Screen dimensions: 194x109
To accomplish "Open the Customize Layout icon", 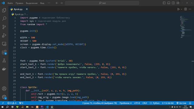I will tap(178, 3).
